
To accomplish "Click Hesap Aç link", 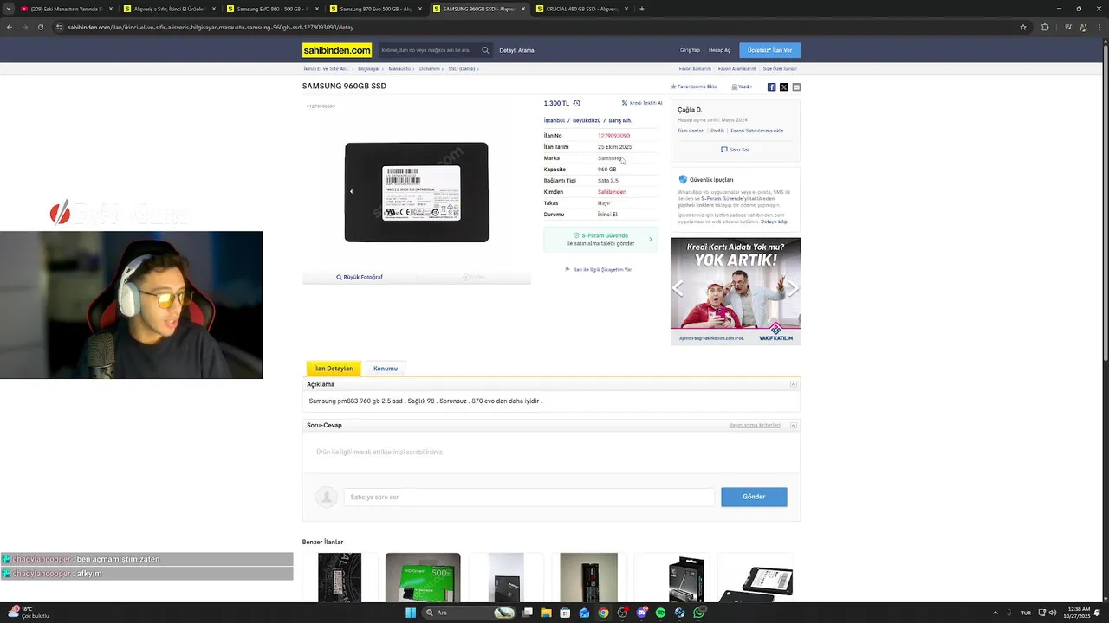I will coord(719,50).
